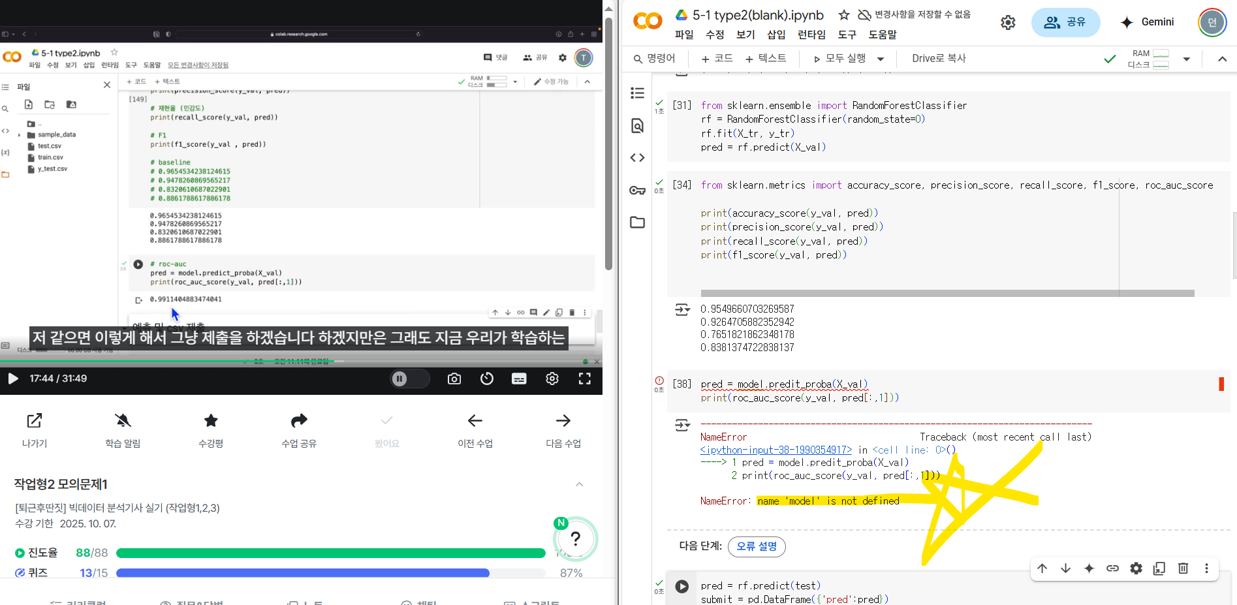Open code snippets sidebar icon
This screenshot has width=1237, height=605.
(x=638, y=157)
